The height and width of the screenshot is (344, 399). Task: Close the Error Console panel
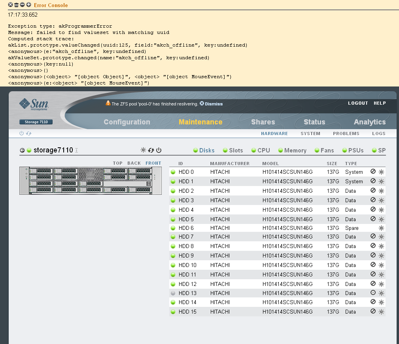[10, 5]
